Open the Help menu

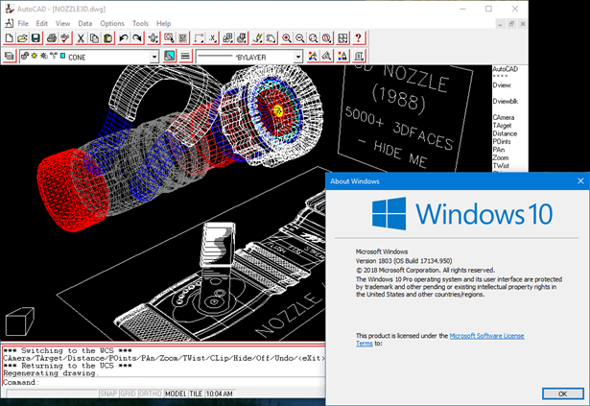164,23
